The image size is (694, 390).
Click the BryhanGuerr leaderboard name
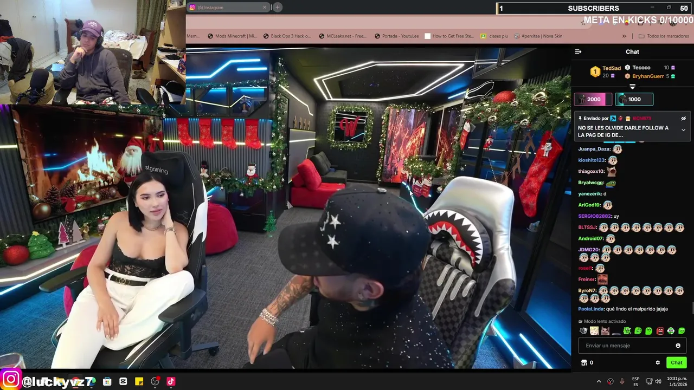(648, 76)
